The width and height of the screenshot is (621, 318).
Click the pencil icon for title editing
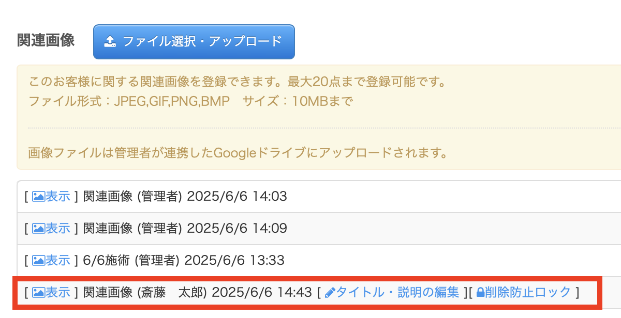[x=330, y=293]
